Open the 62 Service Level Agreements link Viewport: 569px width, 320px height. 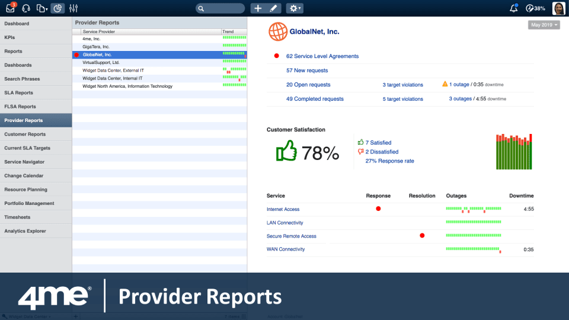point(322,56)
